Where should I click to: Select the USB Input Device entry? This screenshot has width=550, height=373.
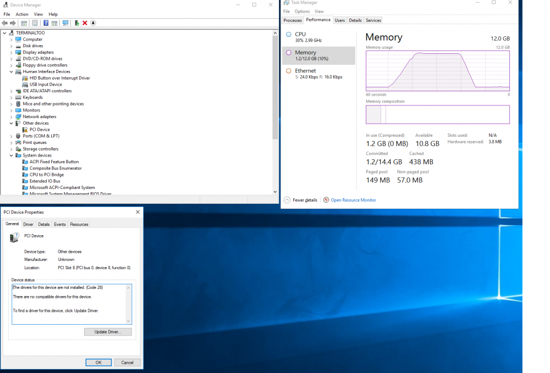pyautogui.click(x=46, y=85)
